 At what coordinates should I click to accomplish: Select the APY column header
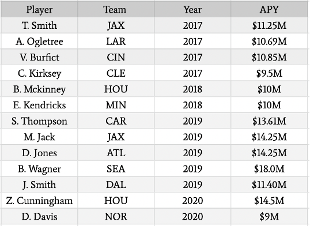269,9
